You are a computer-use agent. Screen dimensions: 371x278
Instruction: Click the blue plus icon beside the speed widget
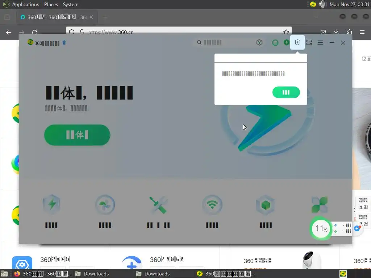[x=357, y=228]
